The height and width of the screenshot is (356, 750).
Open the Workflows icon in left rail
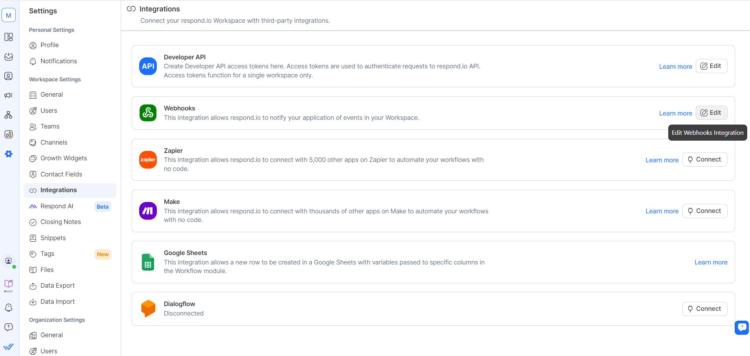pos(8,115)
